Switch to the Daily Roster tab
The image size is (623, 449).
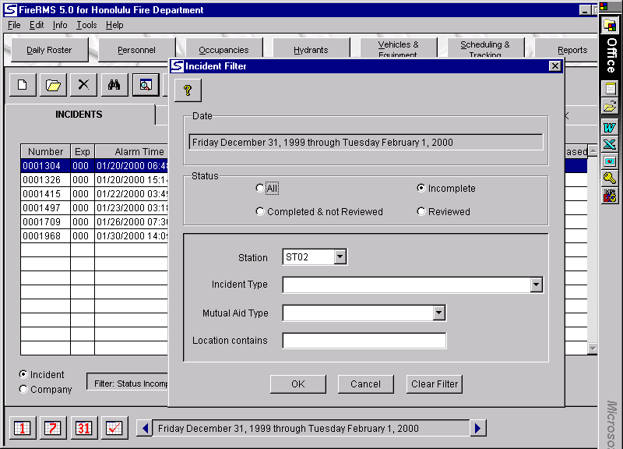49,50
